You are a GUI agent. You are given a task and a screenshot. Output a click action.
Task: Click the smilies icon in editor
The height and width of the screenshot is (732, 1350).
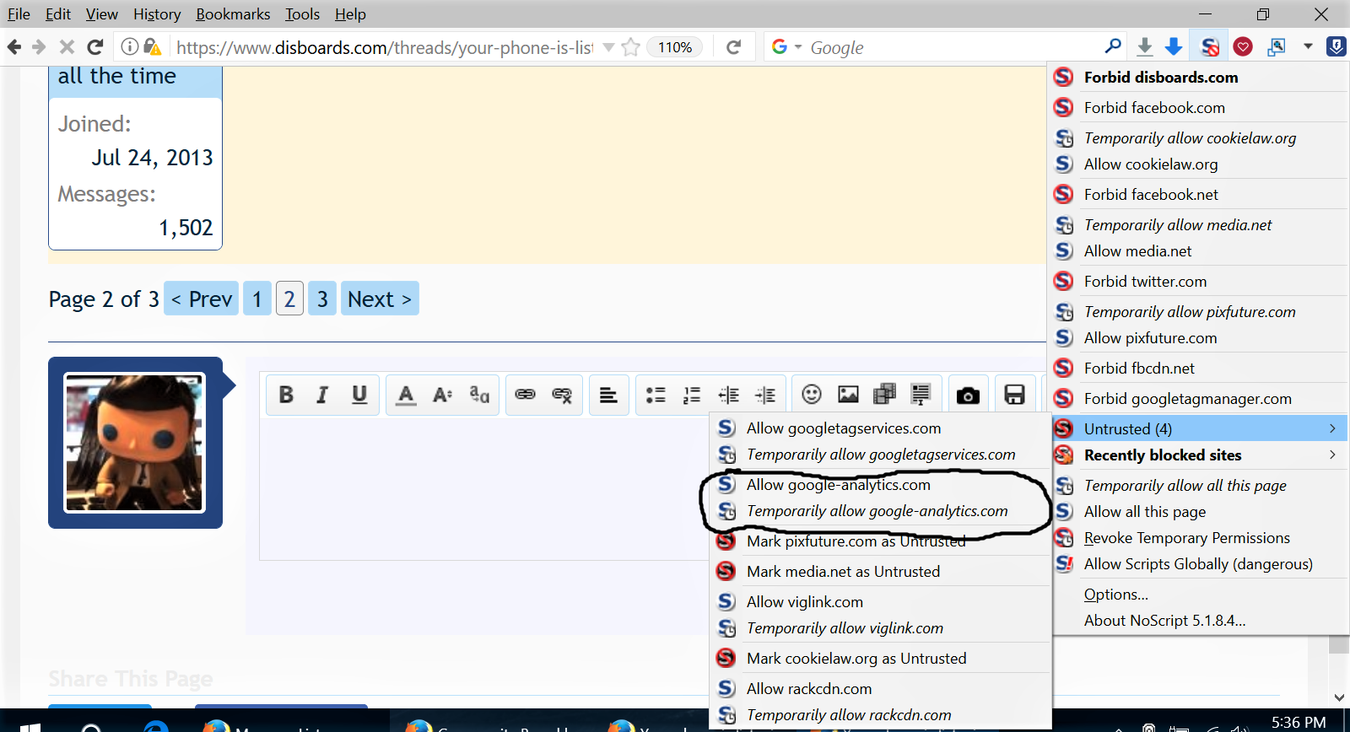click(812, 395)
